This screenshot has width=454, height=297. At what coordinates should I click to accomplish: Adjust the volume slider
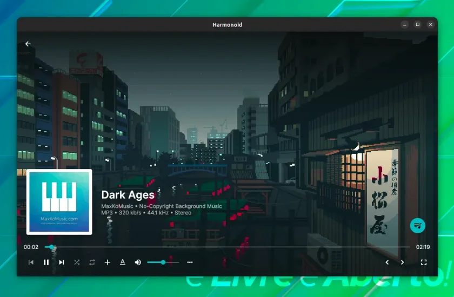[163, 262]
